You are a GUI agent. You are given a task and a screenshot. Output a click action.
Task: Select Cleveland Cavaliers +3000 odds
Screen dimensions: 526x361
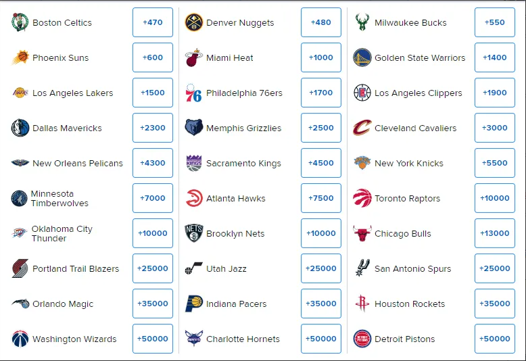pos(495,128)
